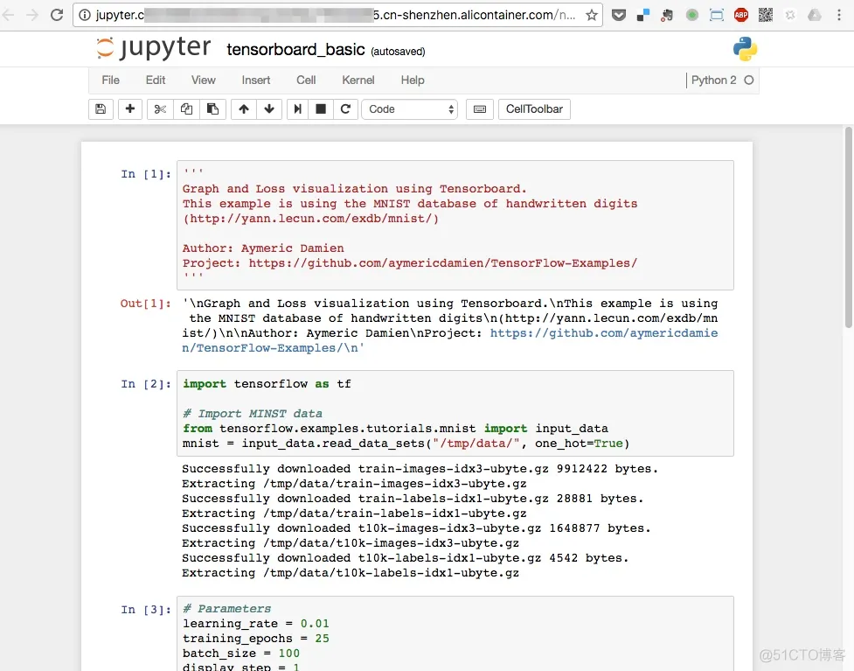Go forward in the browser

[x=32, y=15]
